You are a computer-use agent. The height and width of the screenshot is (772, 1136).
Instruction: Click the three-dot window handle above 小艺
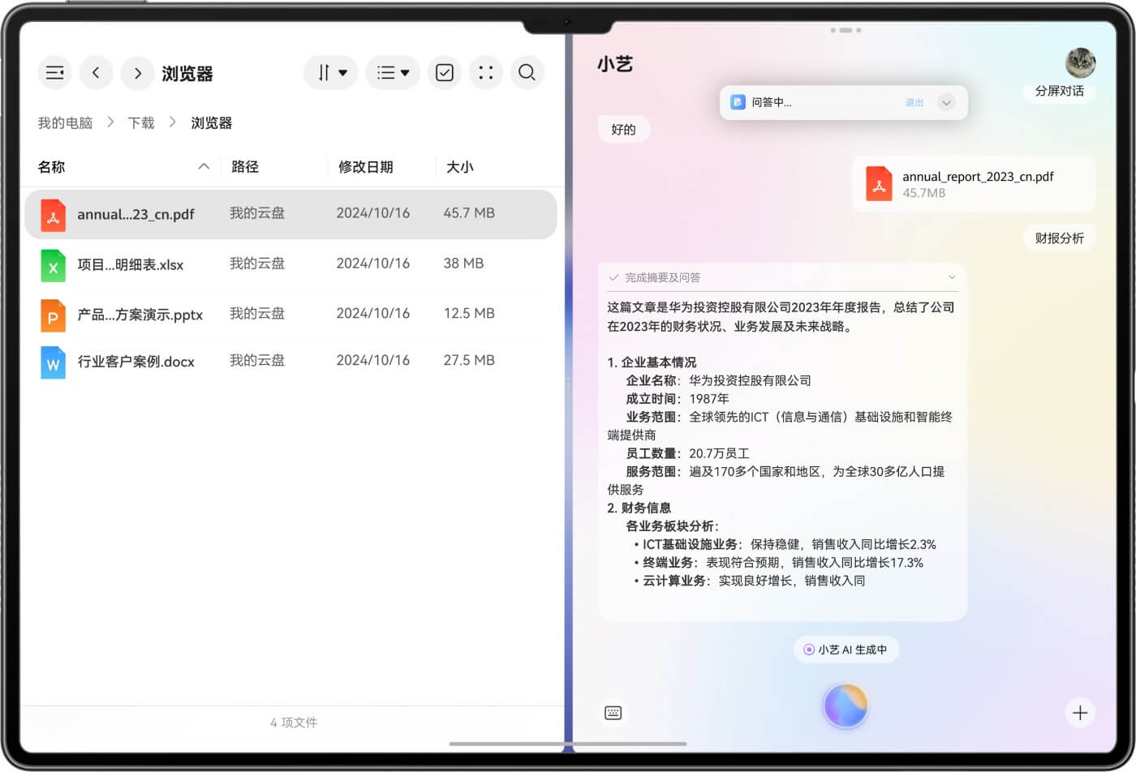point(846,30)
